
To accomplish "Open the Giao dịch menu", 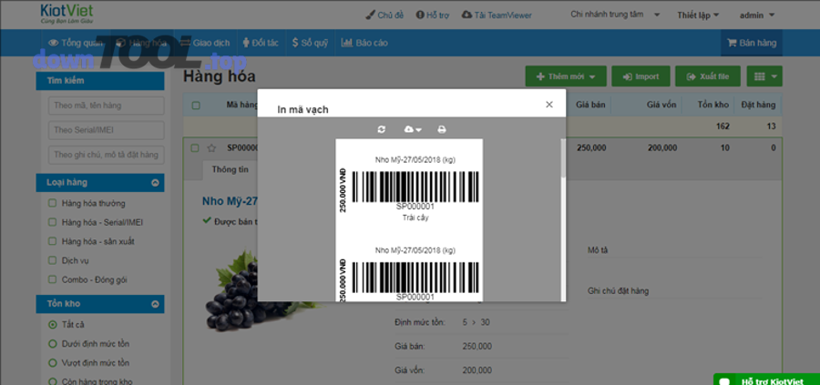I will point(204,43).
